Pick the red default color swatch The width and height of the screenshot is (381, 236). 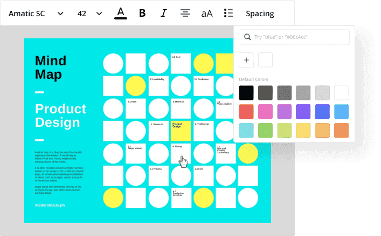tap(246, 111)
